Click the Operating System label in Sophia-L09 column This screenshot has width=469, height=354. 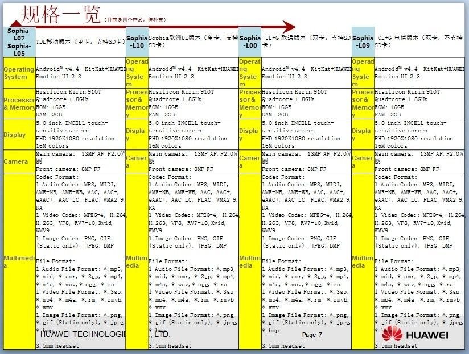click(x=363, y=73)
